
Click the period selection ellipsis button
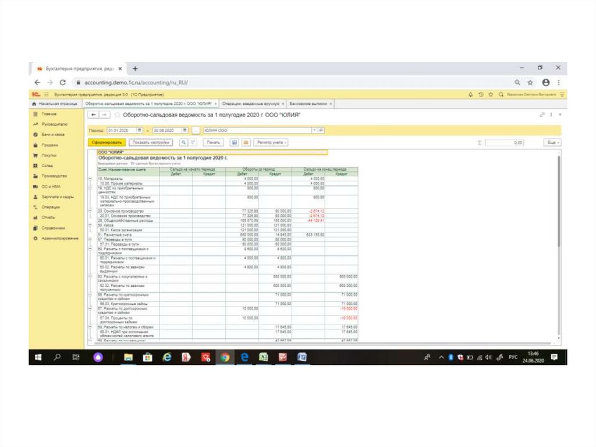(196, 131)
